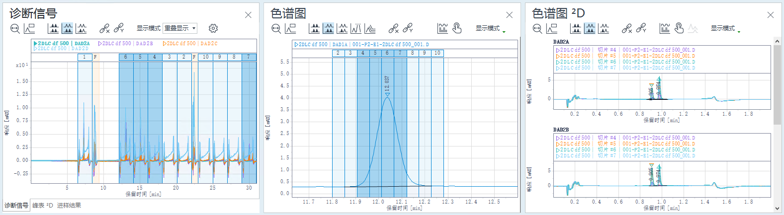784x215 pixels.
Task: Select cut marker 1 in 诊断信号 chart
Action: coord(85,57)
